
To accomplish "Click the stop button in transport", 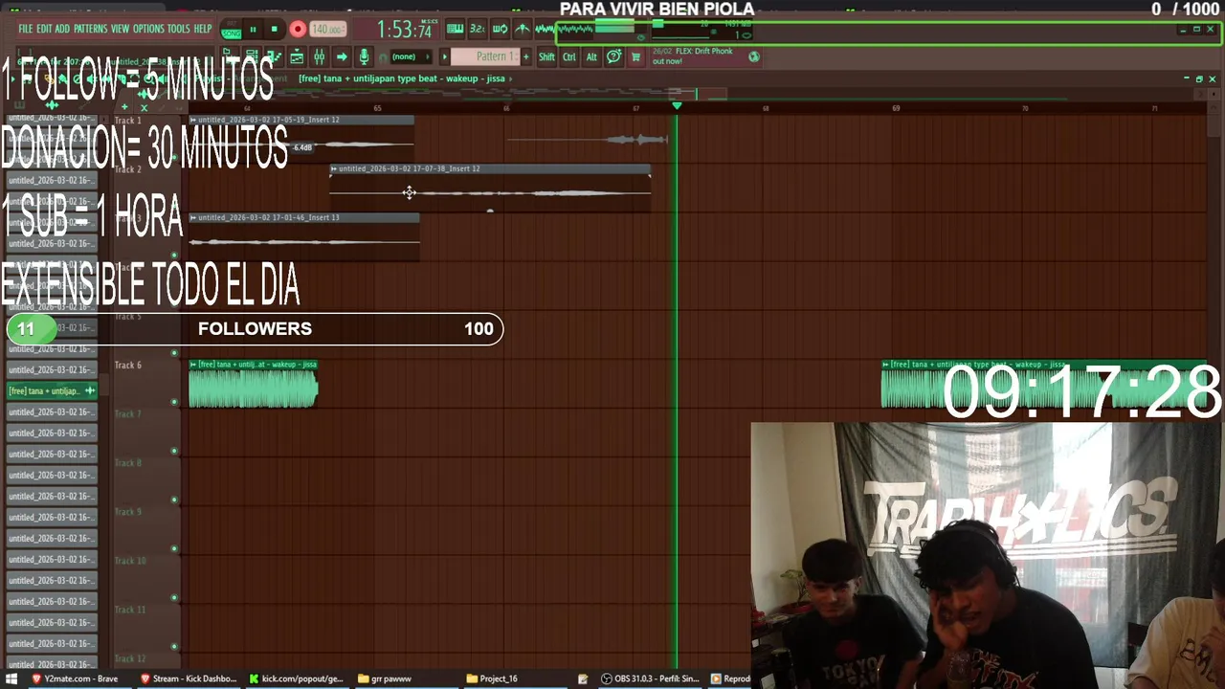I will pyautogui.click(x=274, y=30).
